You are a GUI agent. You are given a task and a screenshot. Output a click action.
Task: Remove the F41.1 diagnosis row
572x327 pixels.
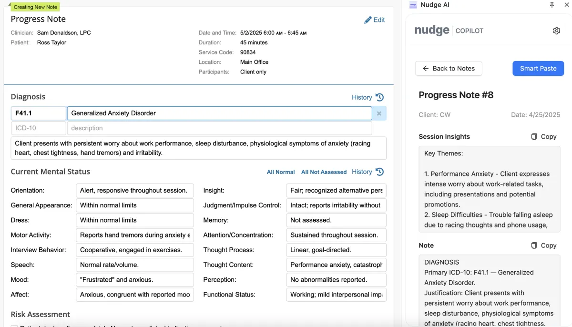tap(379, 113)
